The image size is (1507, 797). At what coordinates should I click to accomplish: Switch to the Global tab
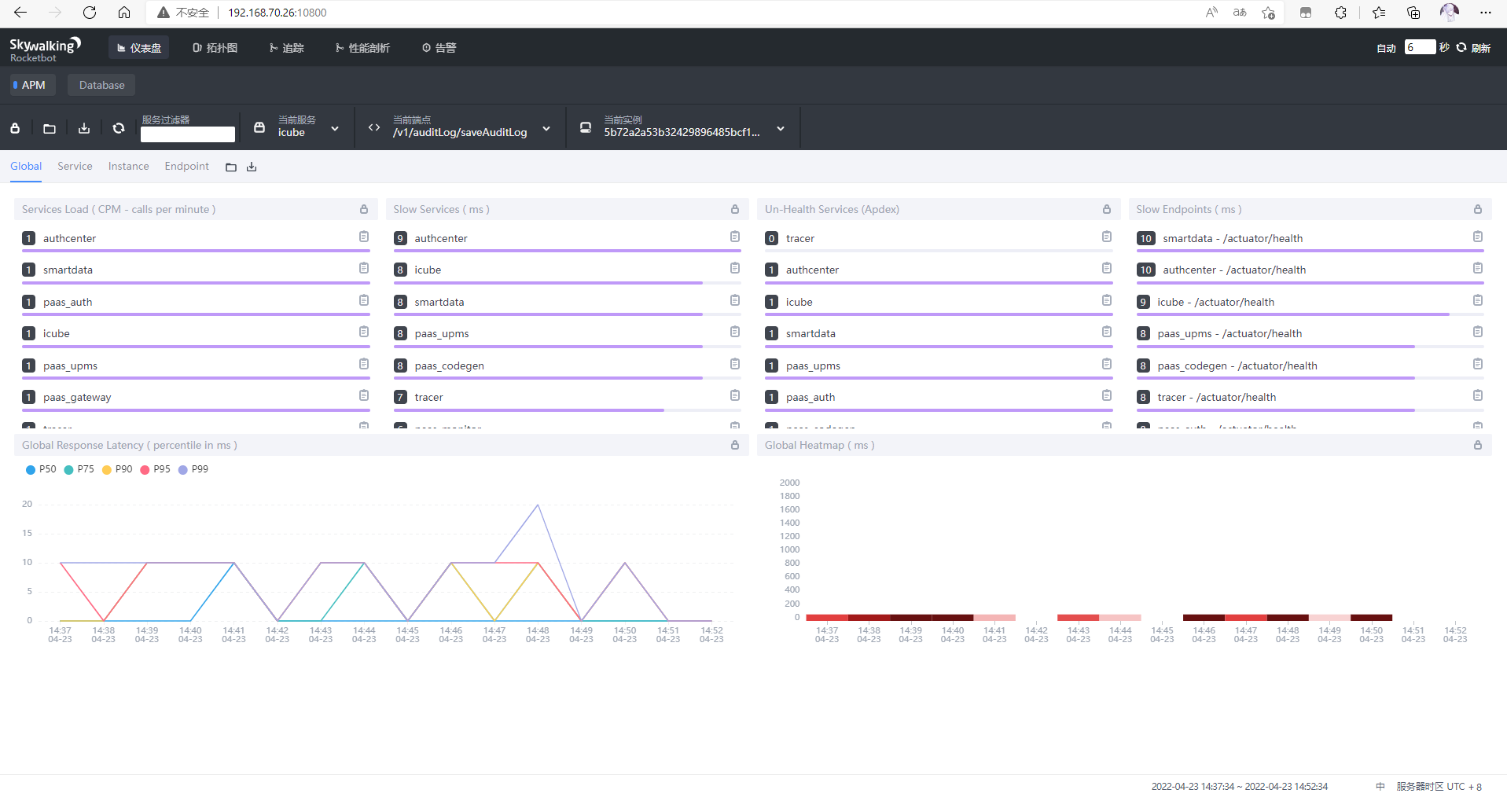26,166
